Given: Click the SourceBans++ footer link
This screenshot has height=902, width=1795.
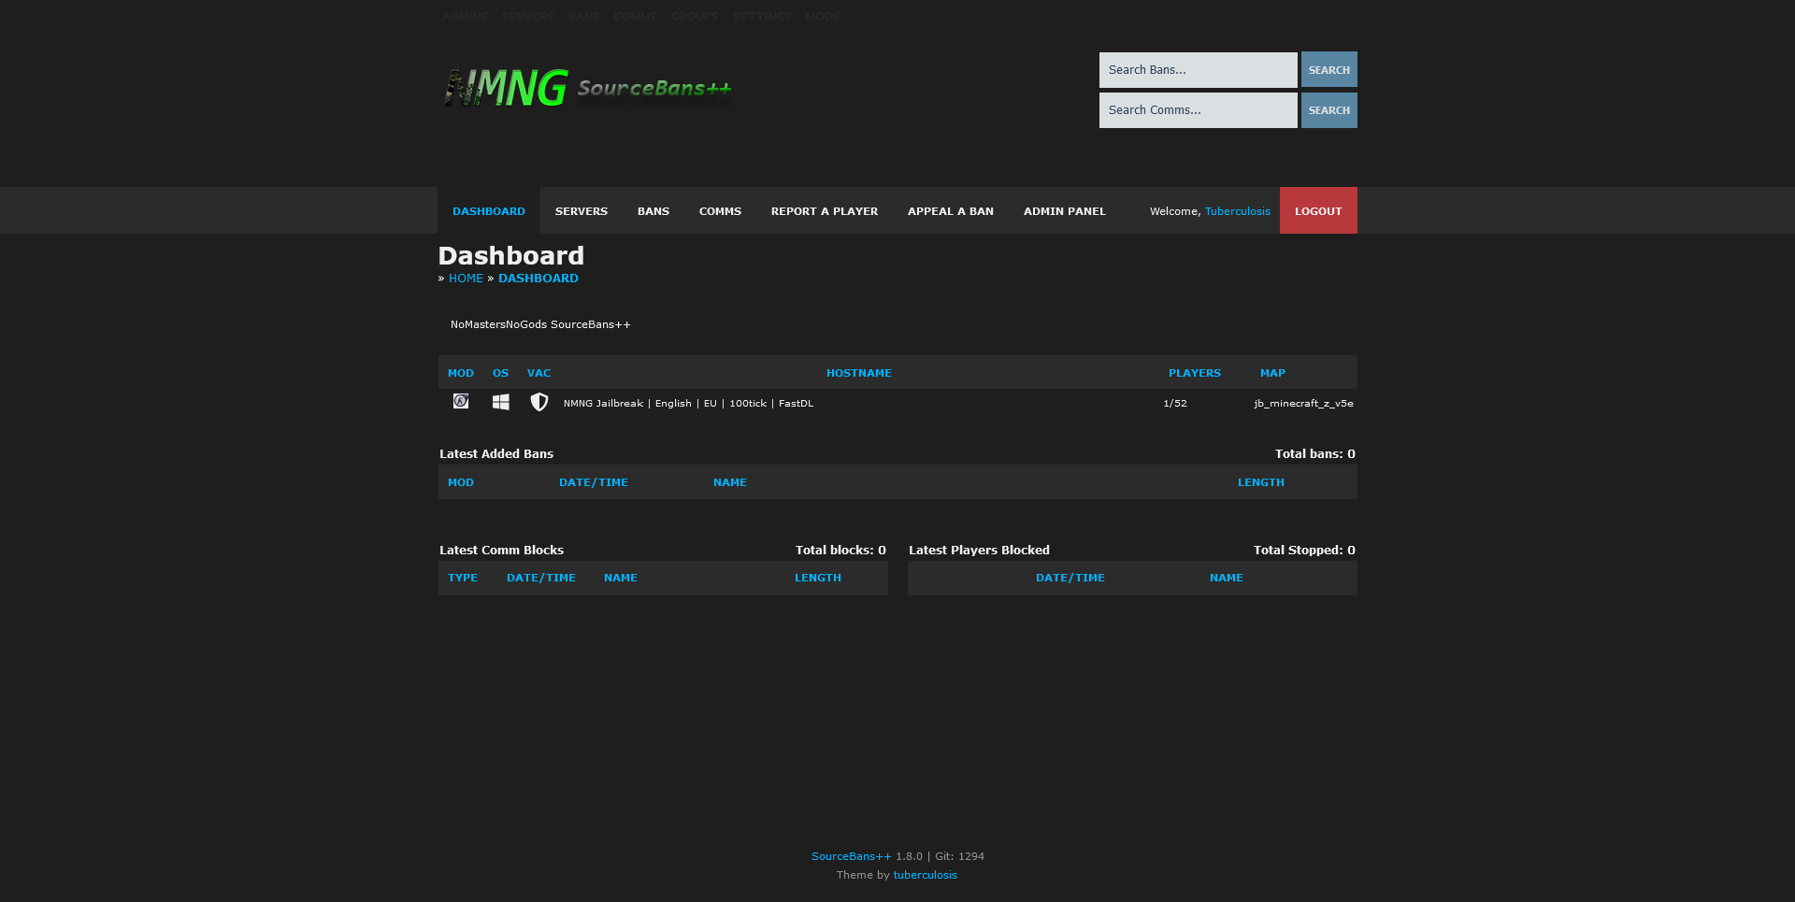Looking at the screenshot, I should (852, 856).
